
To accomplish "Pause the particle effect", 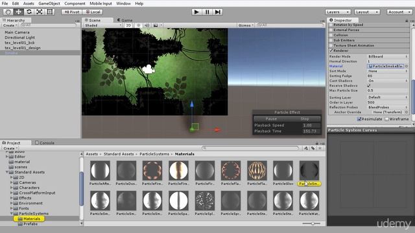I will tap(271, 119).
